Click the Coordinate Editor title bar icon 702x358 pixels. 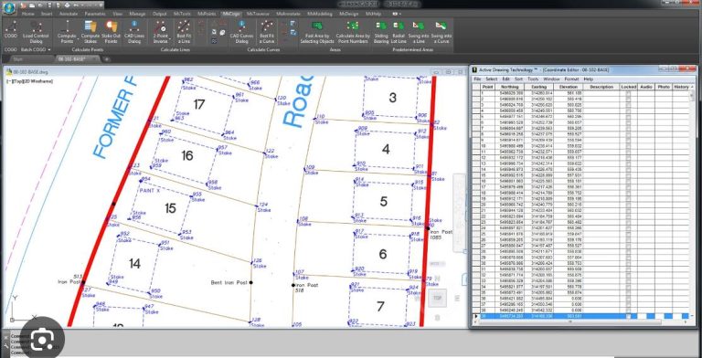click(x=474, y=69)
